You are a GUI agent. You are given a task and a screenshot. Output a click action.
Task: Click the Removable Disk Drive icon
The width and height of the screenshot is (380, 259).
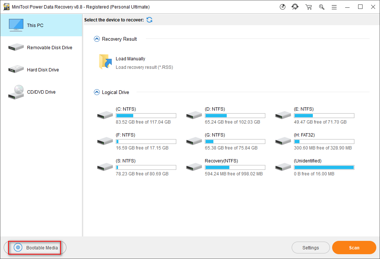pyautogui.click(x=16, y=47)
